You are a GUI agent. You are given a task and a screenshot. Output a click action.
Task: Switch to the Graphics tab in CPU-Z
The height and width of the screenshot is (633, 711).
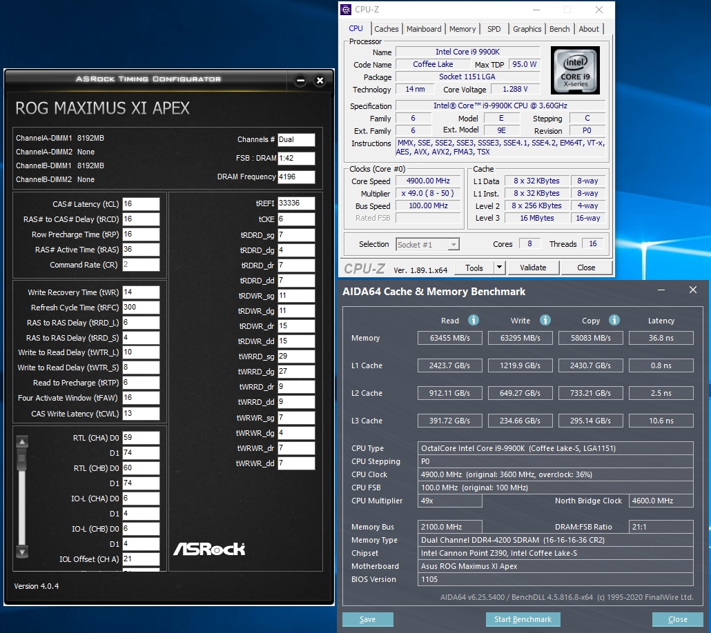(x=527, y=29)
